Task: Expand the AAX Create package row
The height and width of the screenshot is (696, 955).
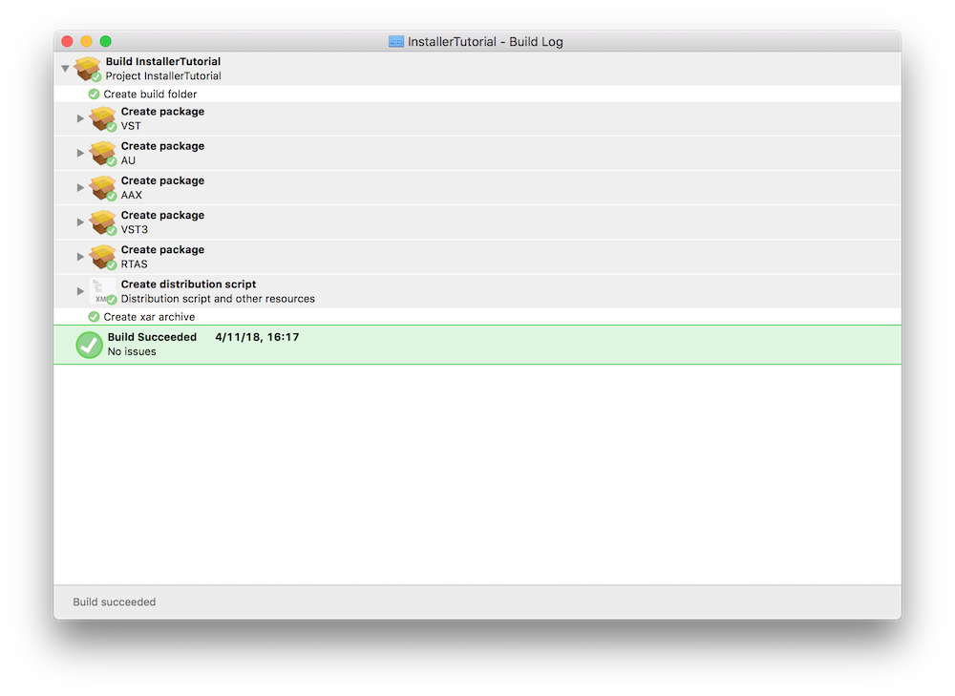Action: point(80,187)
